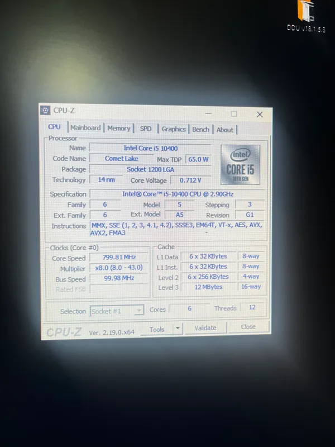Click the Socket 1200 LGA package value
The width and height of the screenshot is (335, 447).
150,169
